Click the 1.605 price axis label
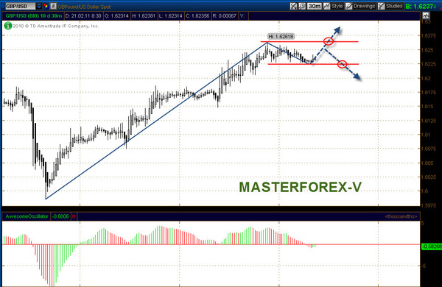The width and height of the screenshot is (442, 287). [x=427, y=163]
